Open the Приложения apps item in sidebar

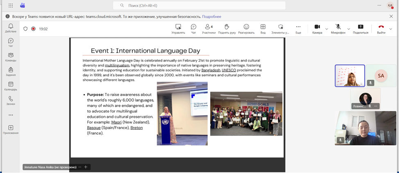[x=11, y=130]
